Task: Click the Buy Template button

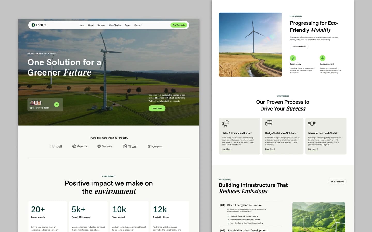Action: click(179, 25)
